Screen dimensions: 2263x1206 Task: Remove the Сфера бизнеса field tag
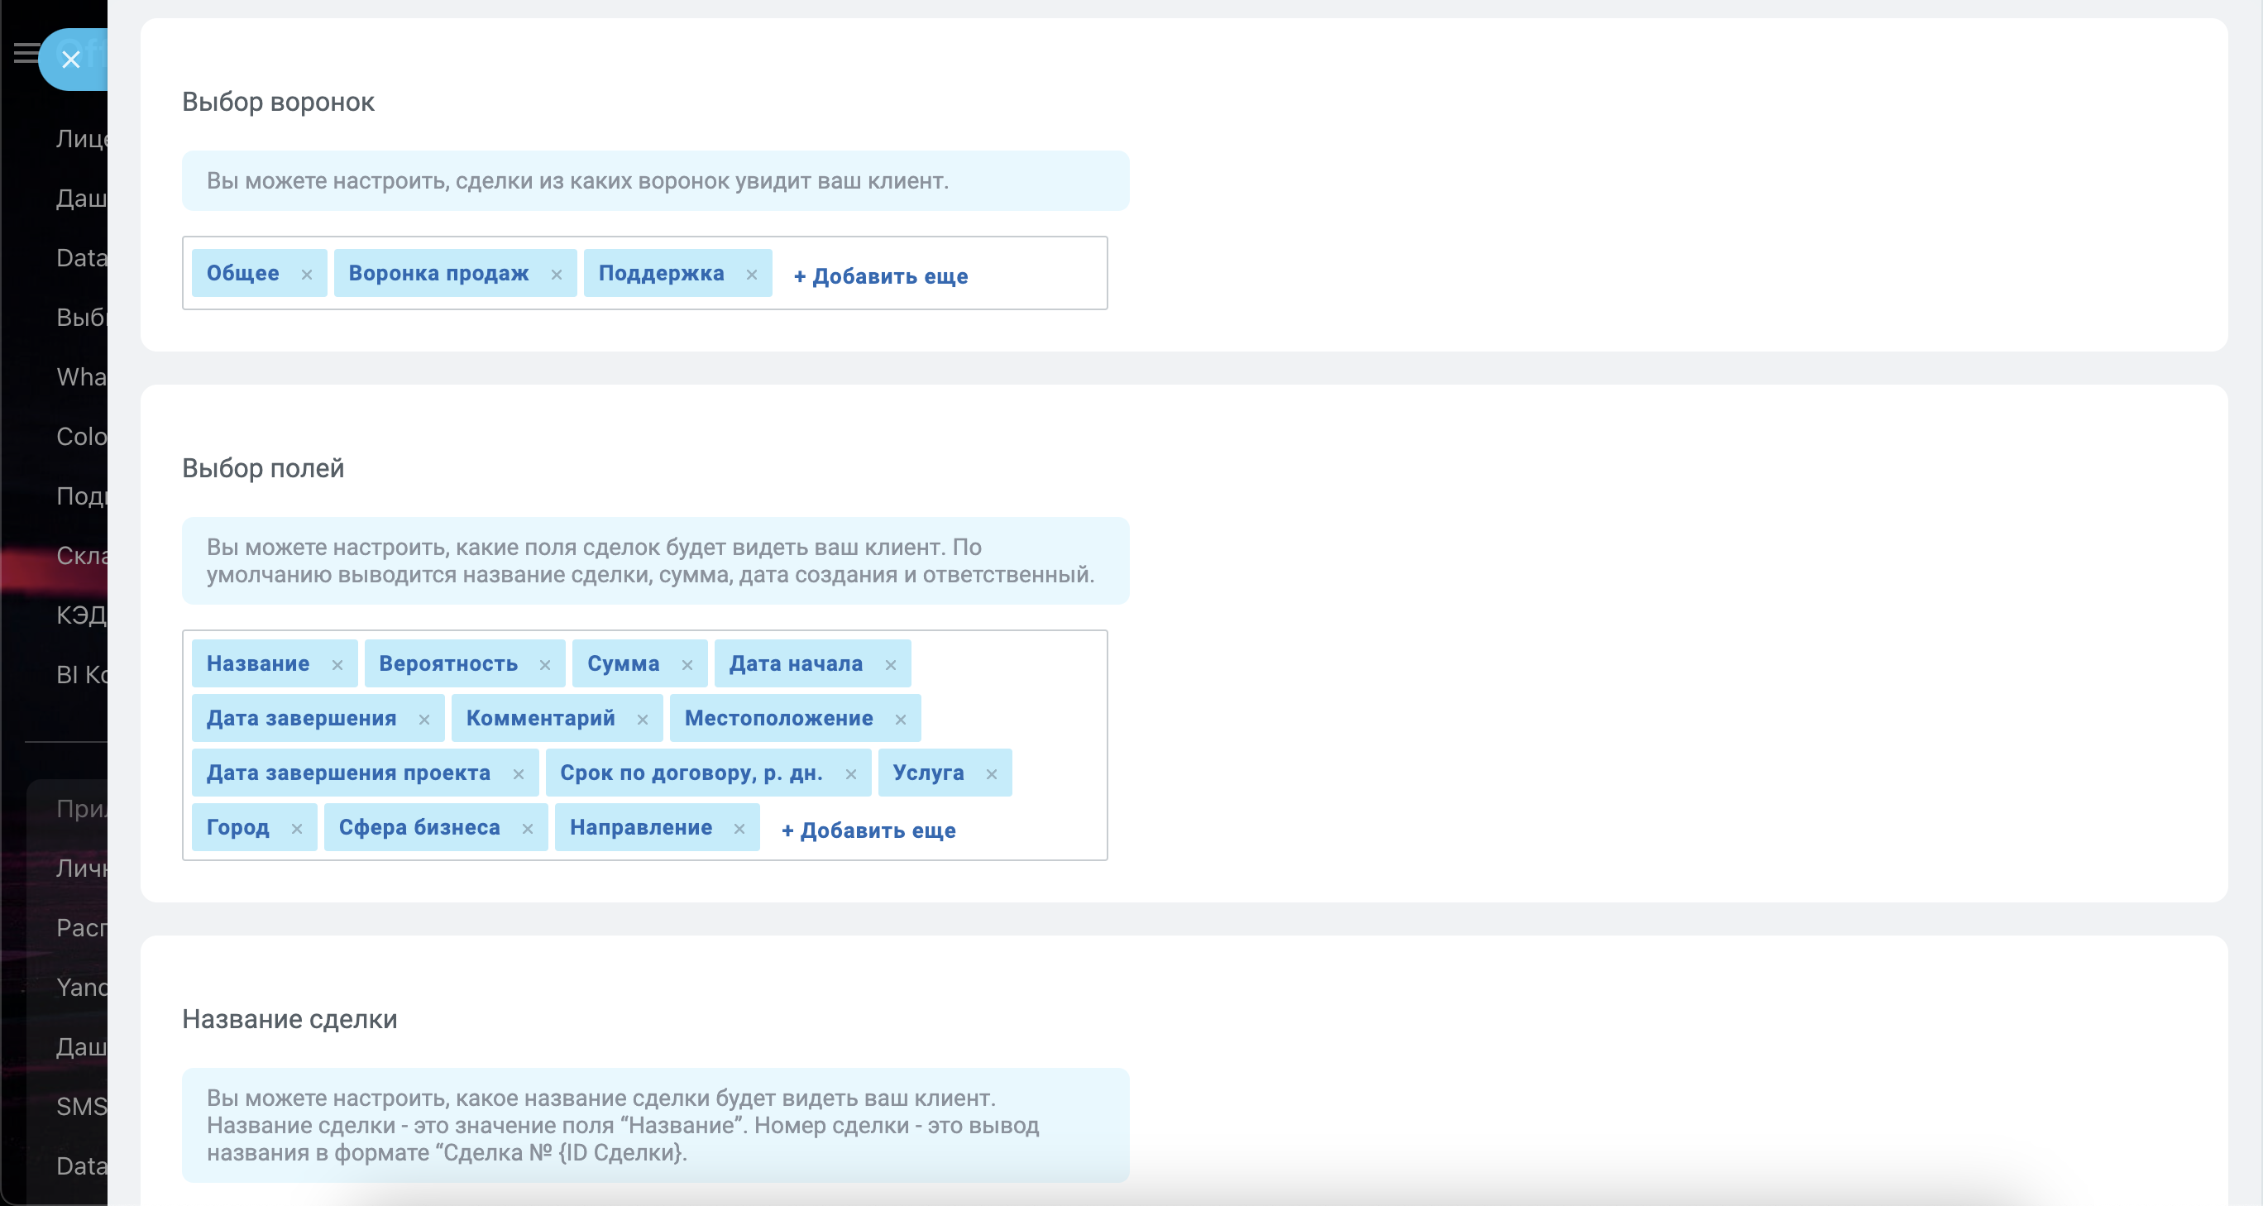[x=527, y=828]
